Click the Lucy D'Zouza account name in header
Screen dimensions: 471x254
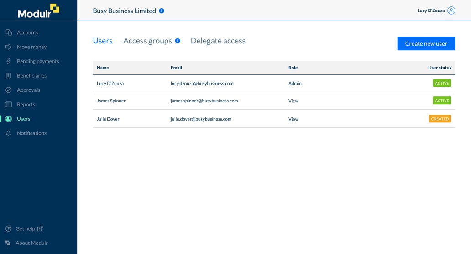(x=431, y=11)
